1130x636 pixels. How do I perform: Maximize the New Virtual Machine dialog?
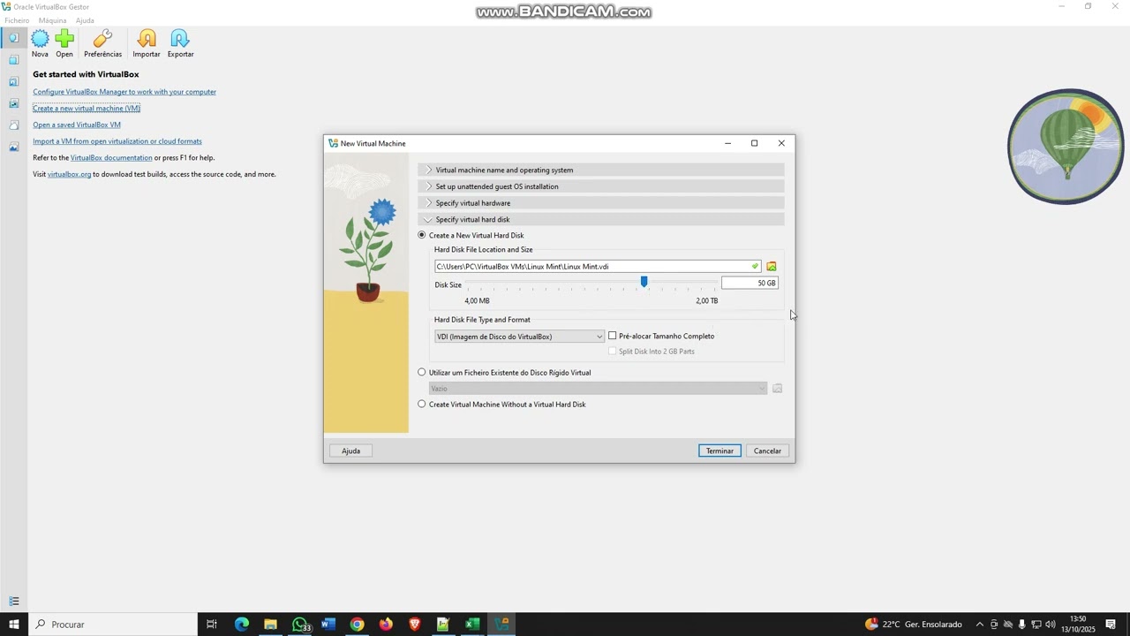pyautogui.click(x=754, y=143)
